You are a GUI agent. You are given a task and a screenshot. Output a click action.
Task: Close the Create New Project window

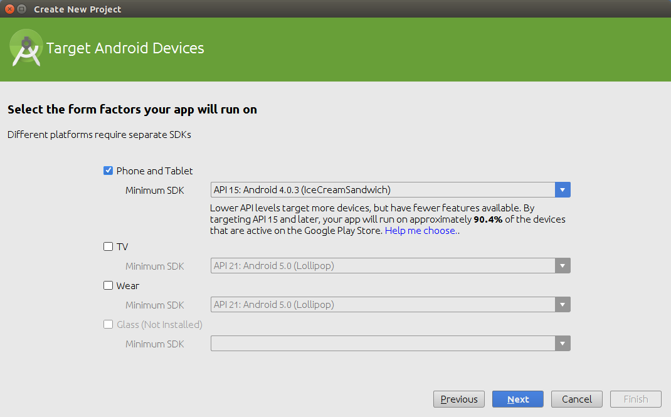tap(9, 9)
